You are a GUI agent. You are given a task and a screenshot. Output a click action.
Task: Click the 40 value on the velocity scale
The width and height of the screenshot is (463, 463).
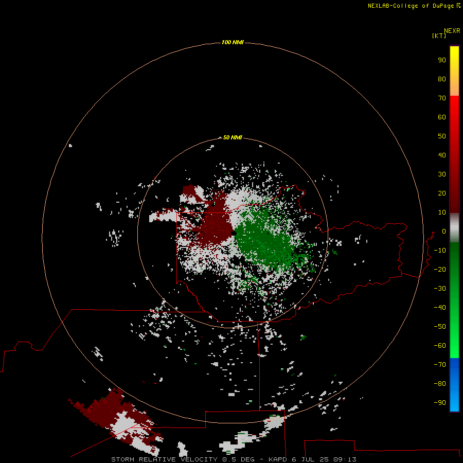[x=442, y=155]
